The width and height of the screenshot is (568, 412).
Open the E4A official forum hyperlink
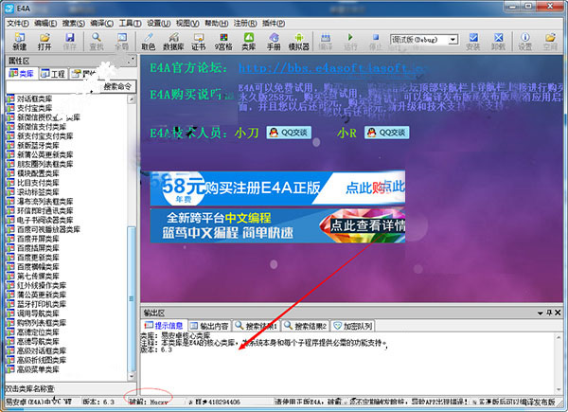(330, 68)
